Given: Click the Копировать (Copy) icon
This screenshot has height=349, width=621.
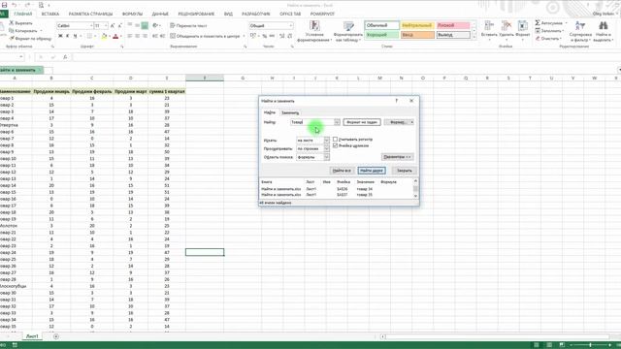Looking at the screenshot, I should click(12, 30).
